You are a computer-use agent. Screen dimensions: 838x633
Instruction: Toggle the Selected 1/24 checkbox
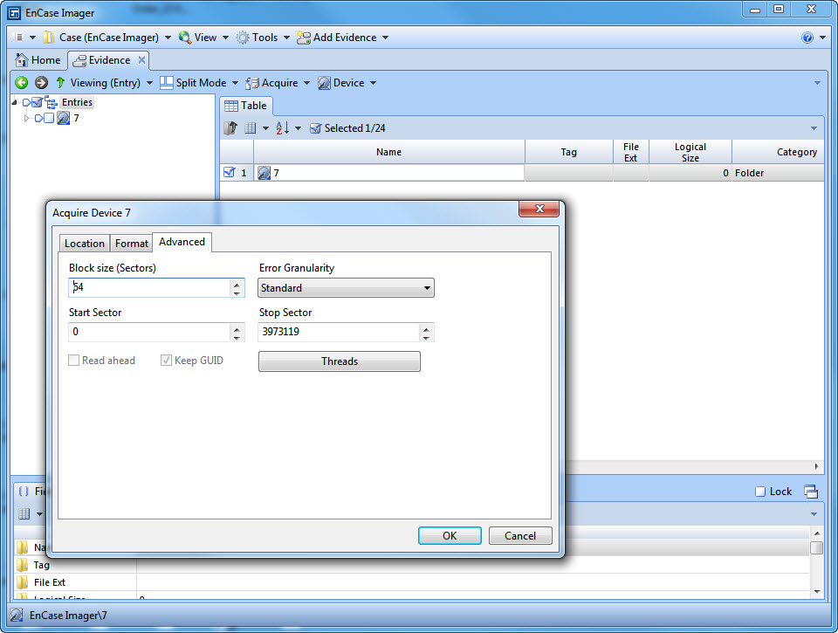click(x=315, y=128)
